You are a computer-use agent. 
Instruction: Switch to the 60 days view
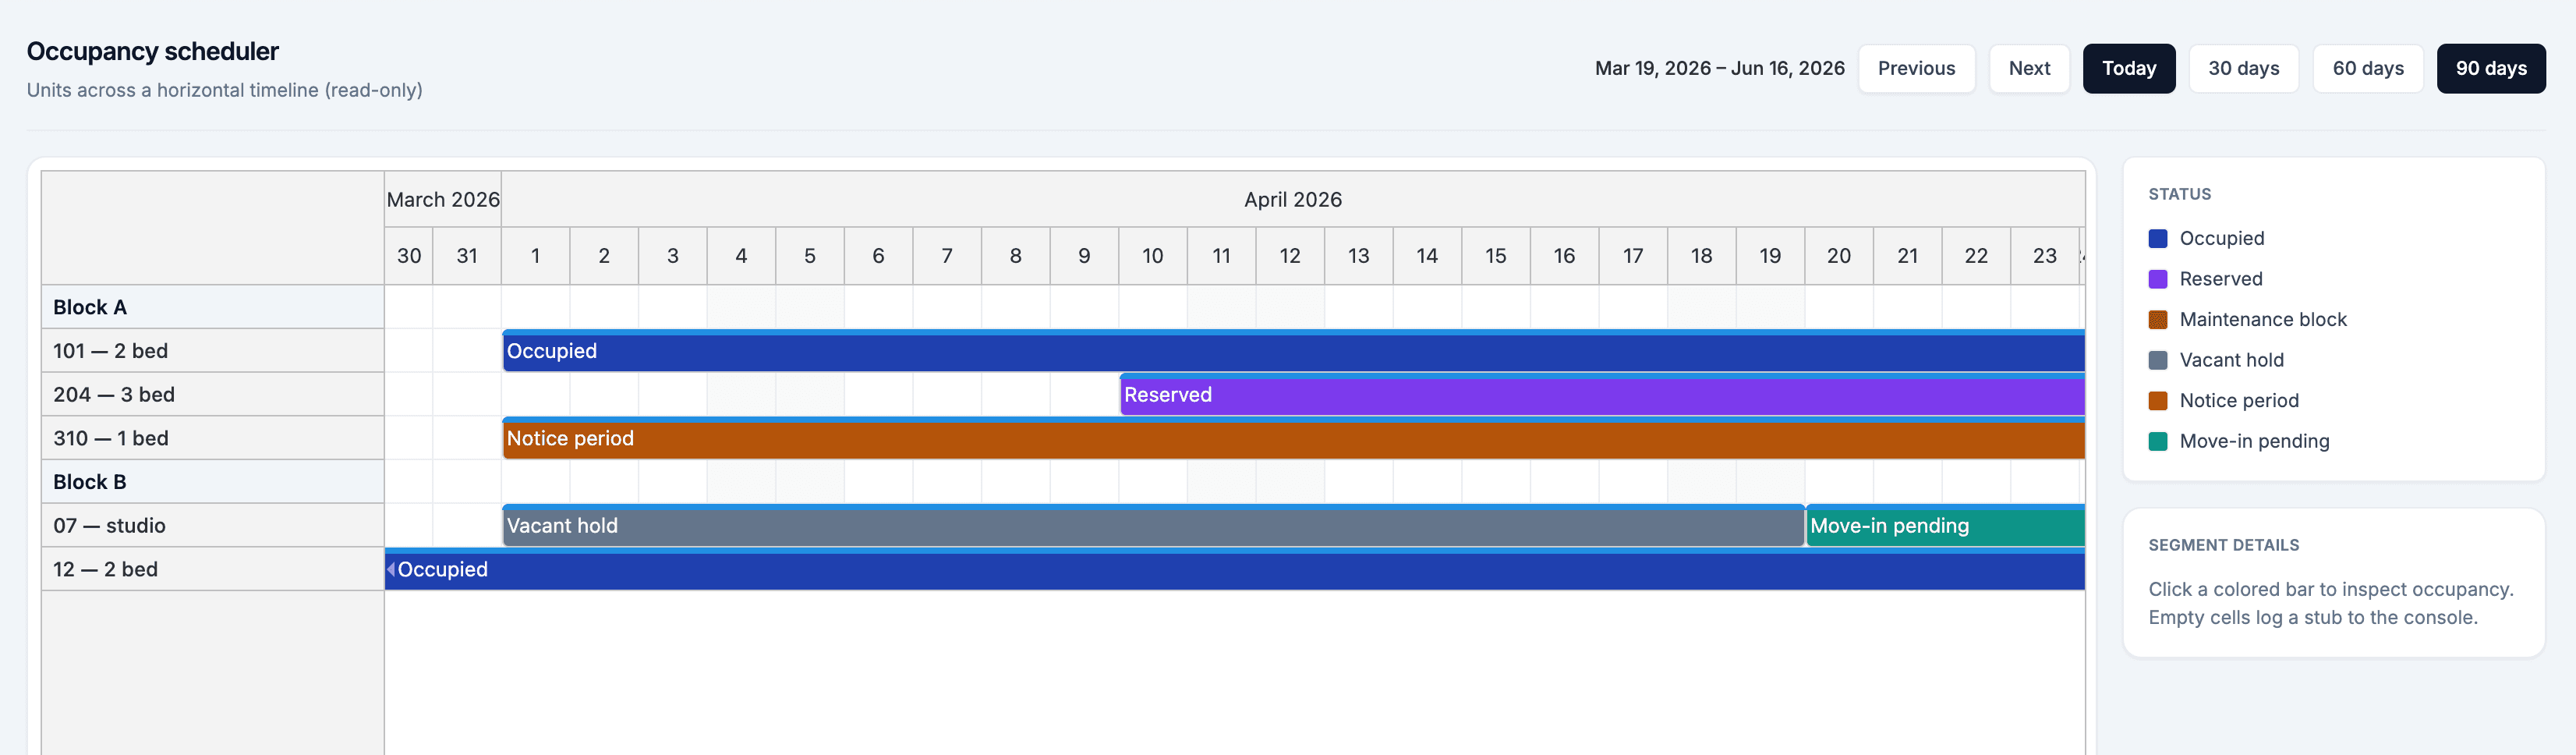pyautogui.click(x=2367, y=68)
